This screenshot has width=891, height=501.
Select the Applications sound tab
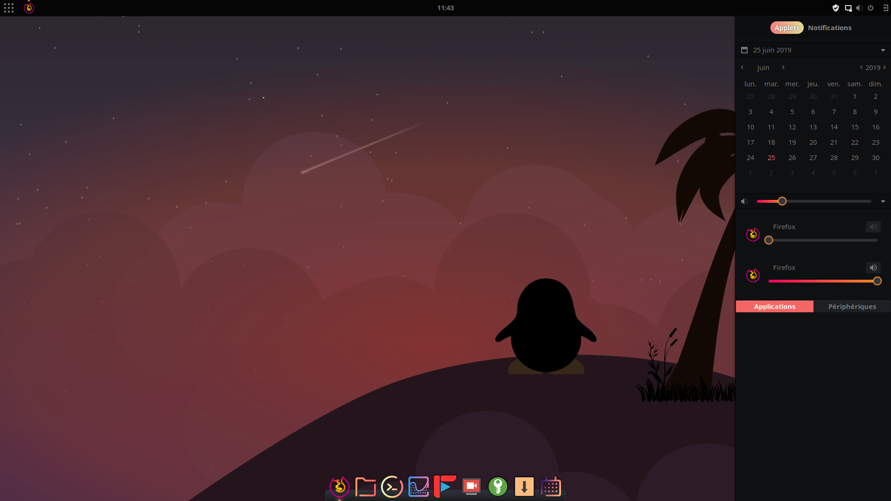775,307
